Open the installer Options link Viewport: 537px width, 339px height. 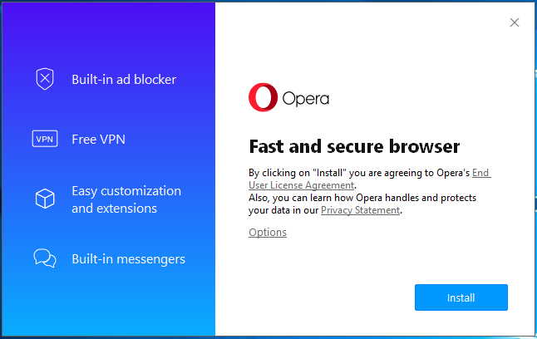(x=268, y=232)
